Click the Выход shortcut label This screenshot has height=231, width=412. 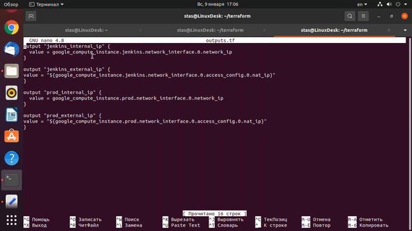point(39,225)
